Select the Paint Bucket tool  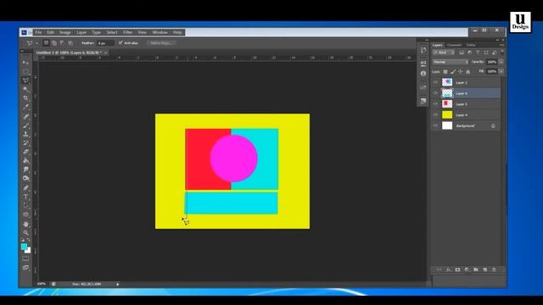coord(25,161)
